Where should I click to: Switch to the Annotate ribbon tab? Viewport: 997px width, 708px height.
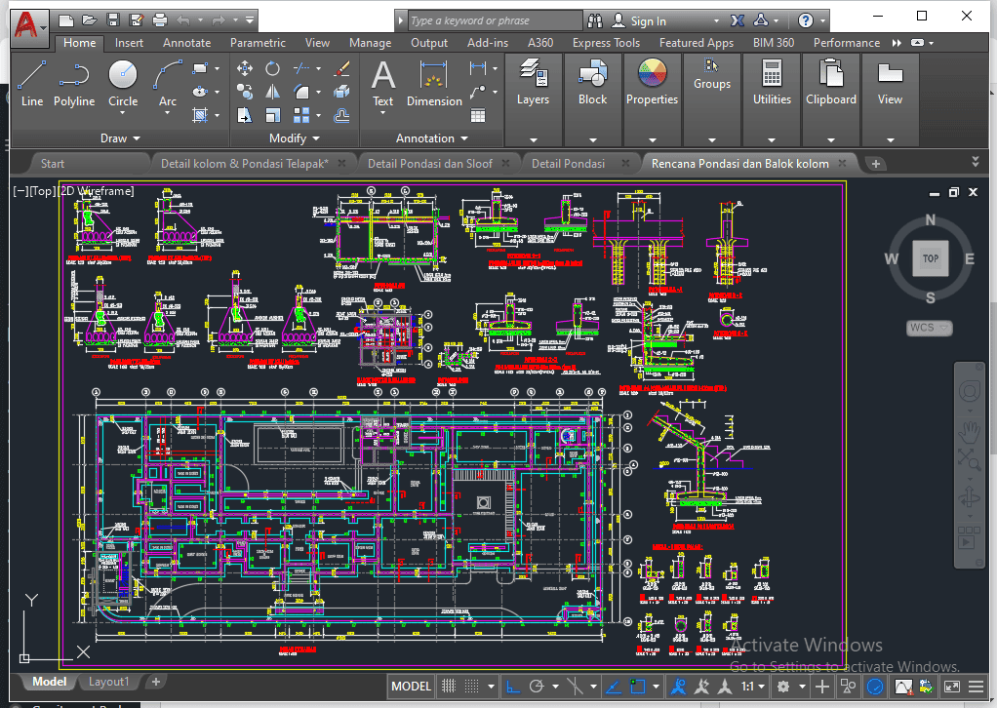tap(186, 43)
